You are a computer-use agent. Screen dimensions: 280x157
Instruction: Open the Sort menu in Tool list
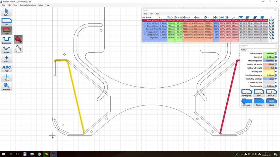pos(158,14)
